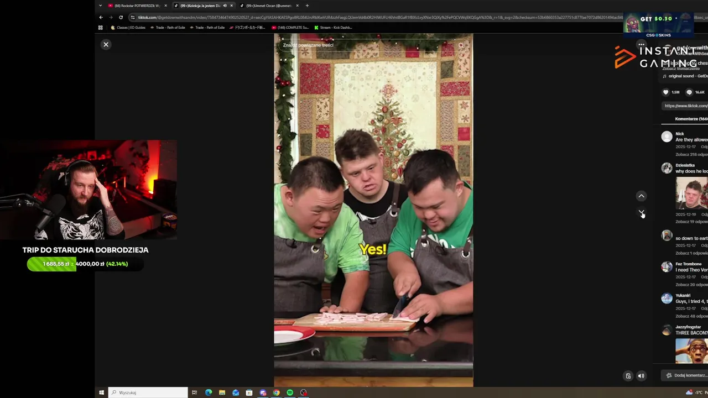Open Spotify from the taskbar

click(290, 392)
